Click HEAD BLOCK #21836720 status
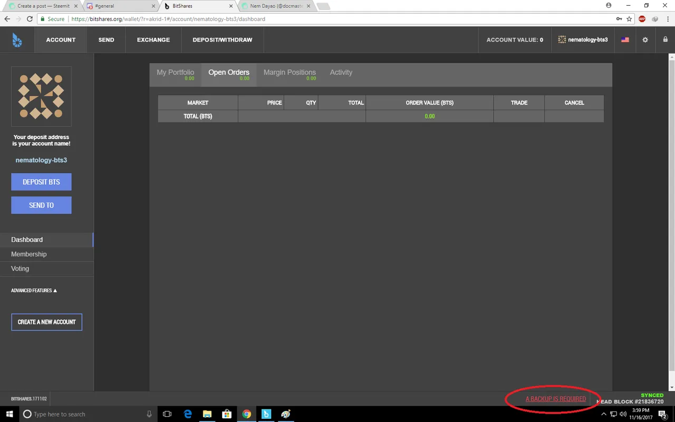 [x=630, y=402]
